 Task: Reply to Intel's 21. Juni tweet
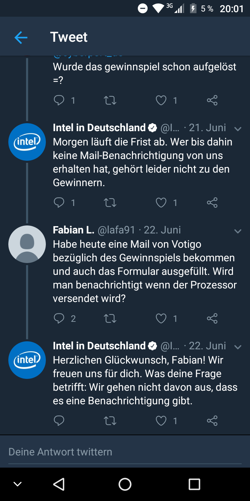click(x=59, y=202)
